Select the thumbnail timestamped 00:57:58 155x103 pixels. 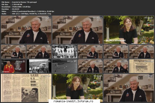coord(90,66)
